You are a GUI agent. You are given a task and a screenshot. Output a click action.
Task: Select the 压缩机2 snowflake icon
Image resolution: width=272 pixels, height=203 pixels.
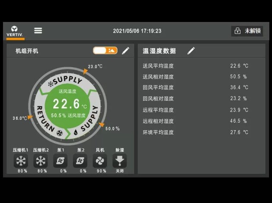coord(41,161)
